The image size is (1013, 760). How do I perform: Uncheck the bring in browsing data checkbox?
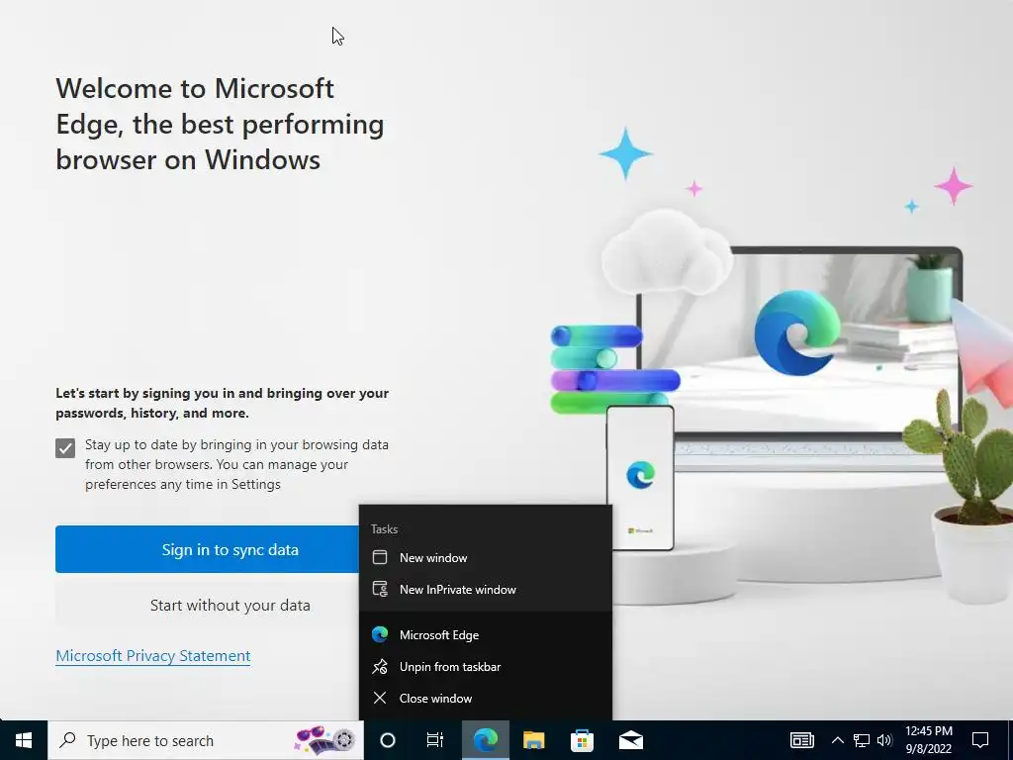pos(65,448)
